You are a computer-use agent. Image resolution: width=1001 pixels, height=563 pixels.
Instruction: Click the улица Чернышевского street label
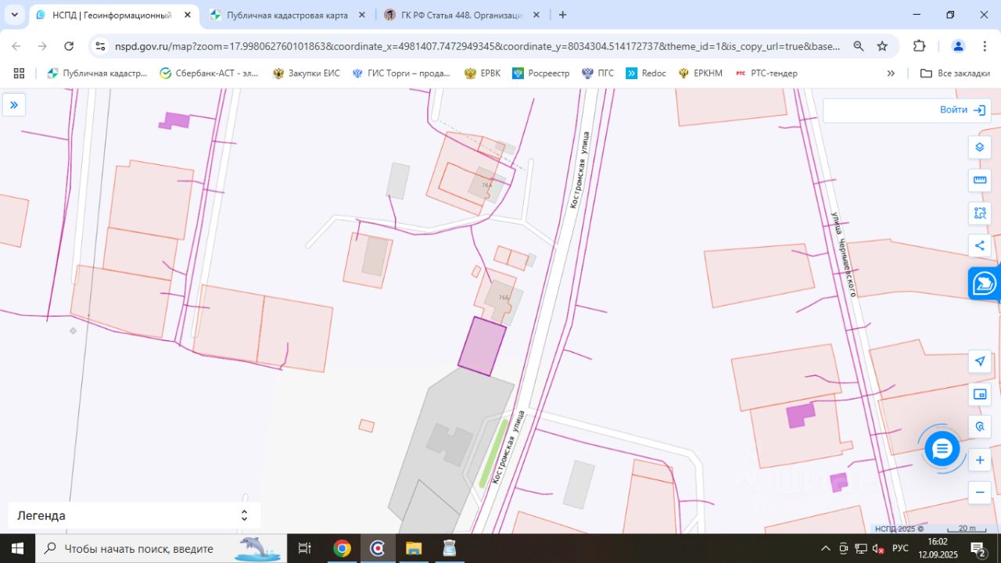pos(845,254)
